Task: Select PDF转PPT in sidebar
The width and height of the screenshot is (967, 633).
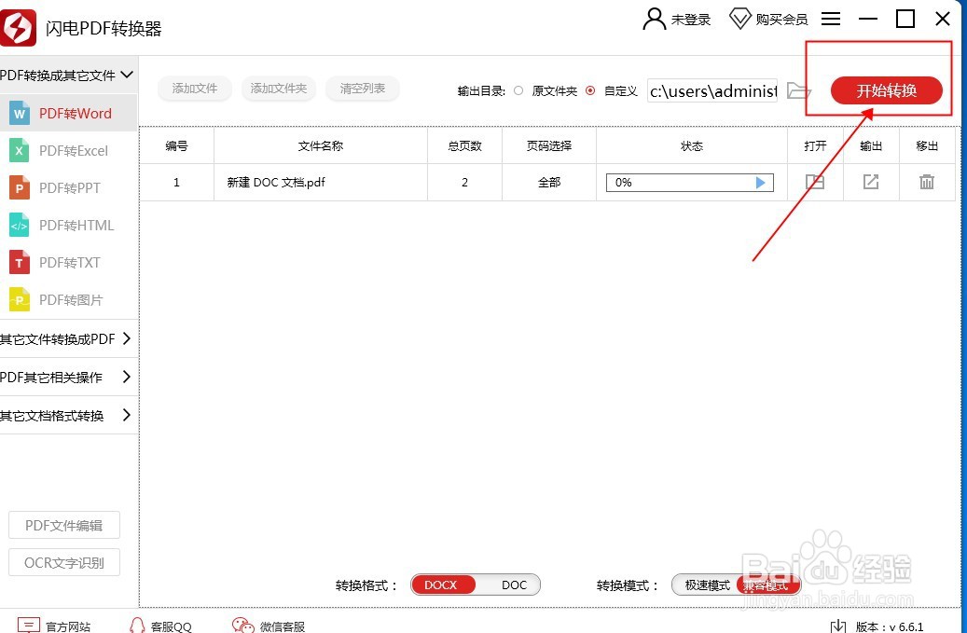Action: point(68,188)
